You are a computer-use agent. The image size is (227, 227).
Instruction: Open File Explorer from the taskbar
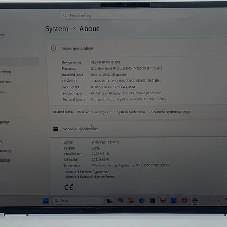pyautogui.click(x=131, y=200)
